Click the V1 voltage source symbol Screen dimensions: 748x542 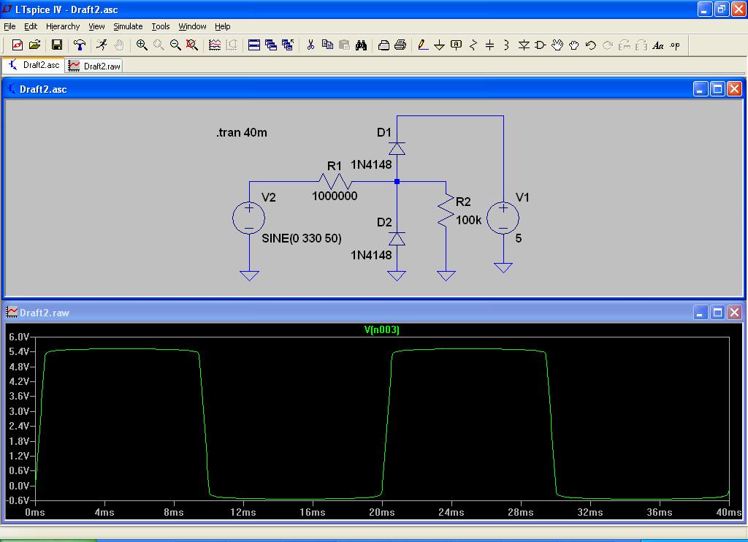503,218
